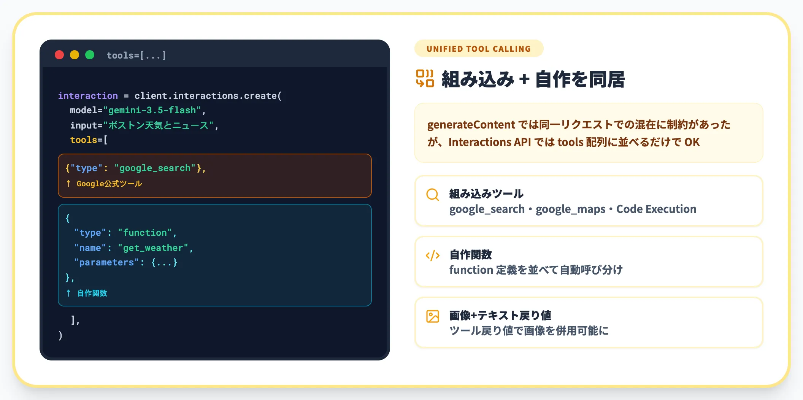Image resolution: width=803 pixels, height=400 pixels.
Task: Click the "type": "function" line
Action: click(125, 233)
